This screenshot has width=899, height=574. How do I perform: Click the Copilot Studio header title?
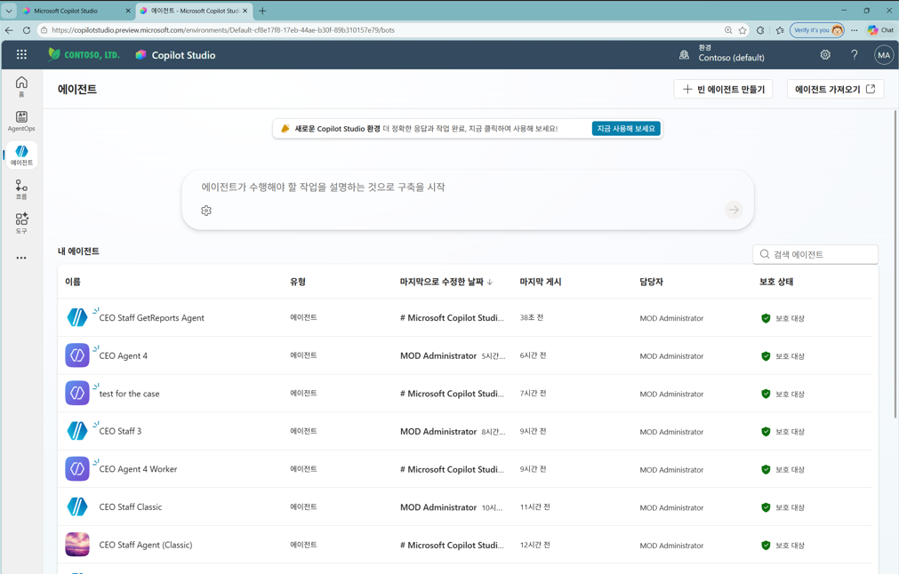point(183,55)
